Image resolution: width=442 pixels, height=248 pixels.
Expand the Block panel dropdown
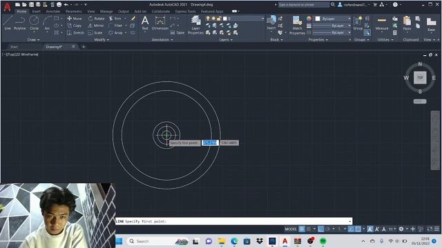[x=276, y=40]
